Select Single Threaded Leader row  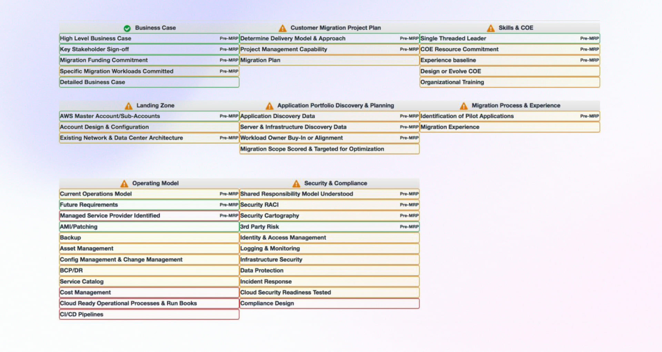pyautogui.click(x=510, y=38)
